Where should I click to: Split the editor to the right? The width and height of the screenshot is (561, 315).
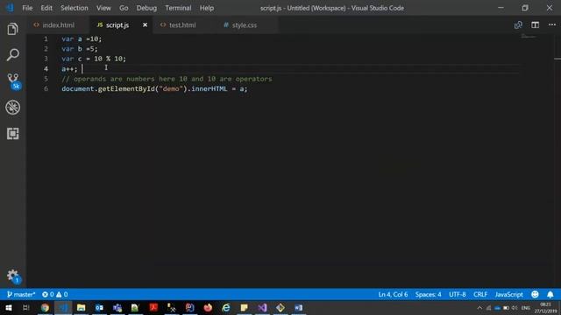click(x=535, y=25)
